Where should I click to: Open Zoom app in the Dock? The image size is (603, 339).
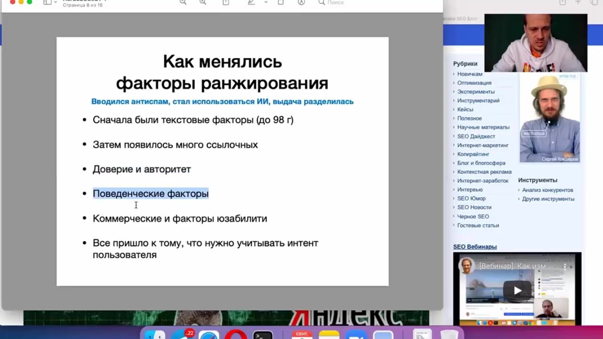[356, 335]
